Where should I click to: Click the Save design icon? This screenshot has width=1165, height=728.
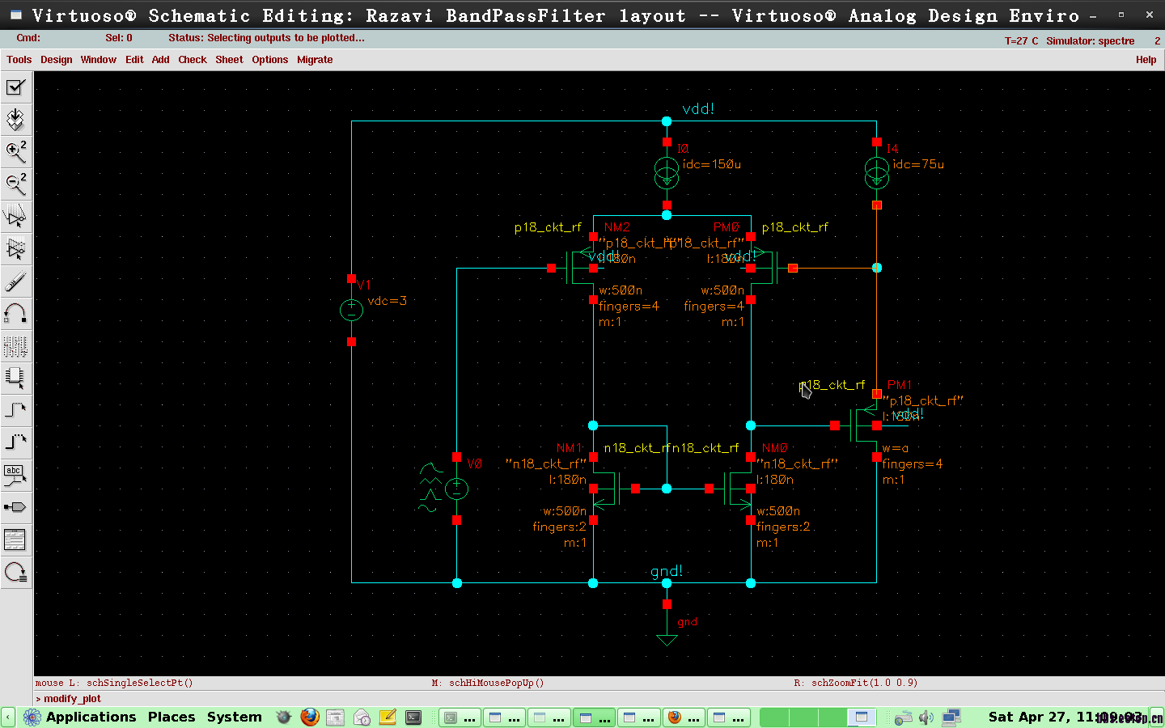15,120
